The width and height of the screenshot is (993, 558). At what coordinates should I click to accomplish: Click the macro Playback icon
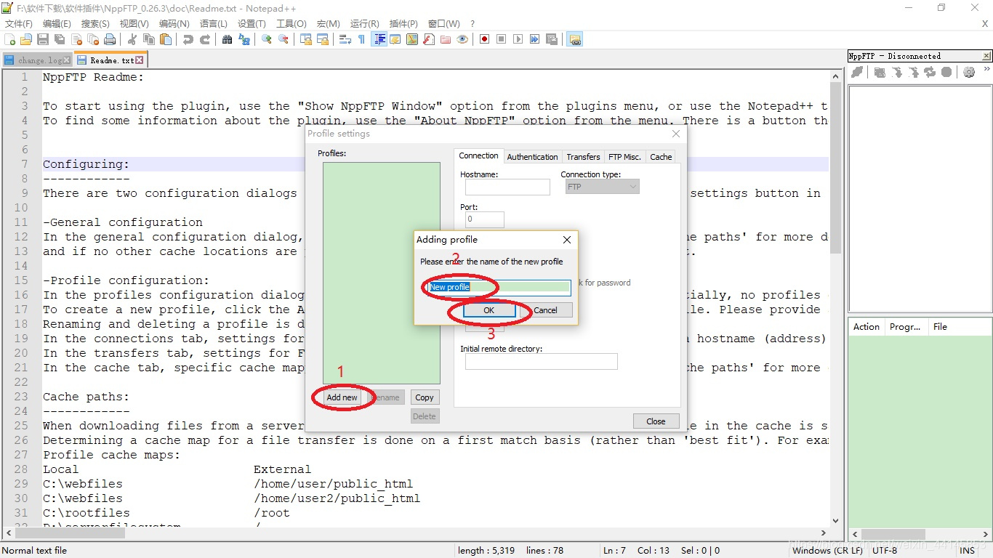(518, 39)
